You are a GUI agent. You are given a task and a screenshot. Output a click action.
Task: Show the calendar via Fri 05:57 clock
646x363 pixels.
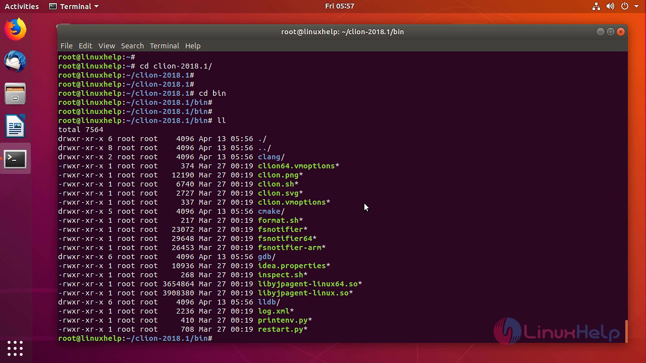340,7
